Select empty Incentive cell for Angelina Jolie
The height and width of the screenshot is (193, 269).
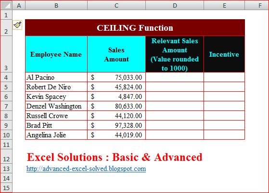click(x=224, y=134)
